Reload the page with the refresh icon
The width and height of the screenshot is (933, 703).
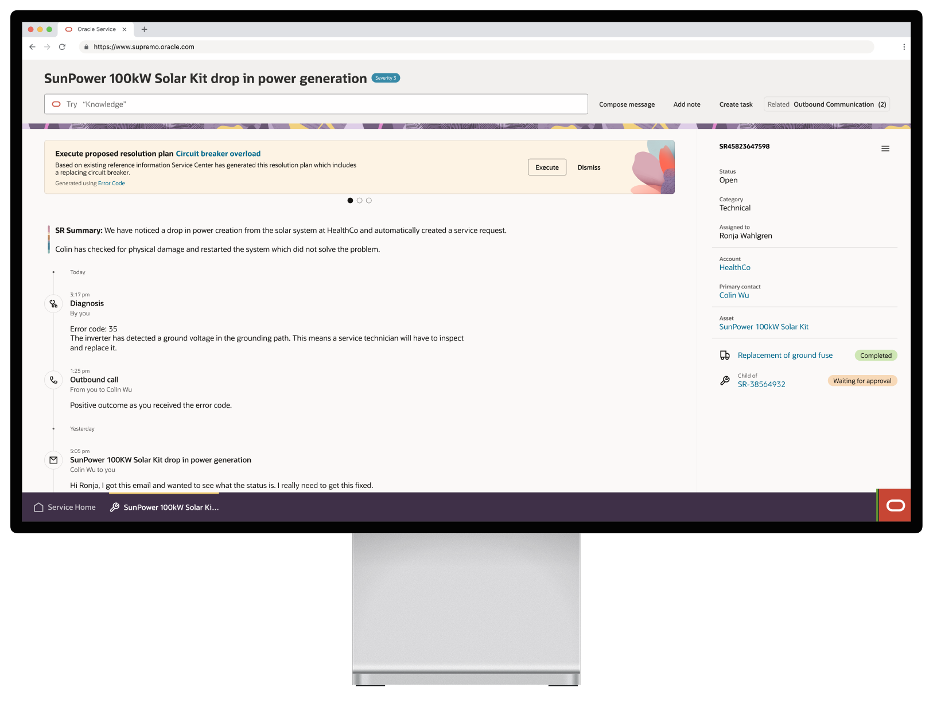[62, 47]
